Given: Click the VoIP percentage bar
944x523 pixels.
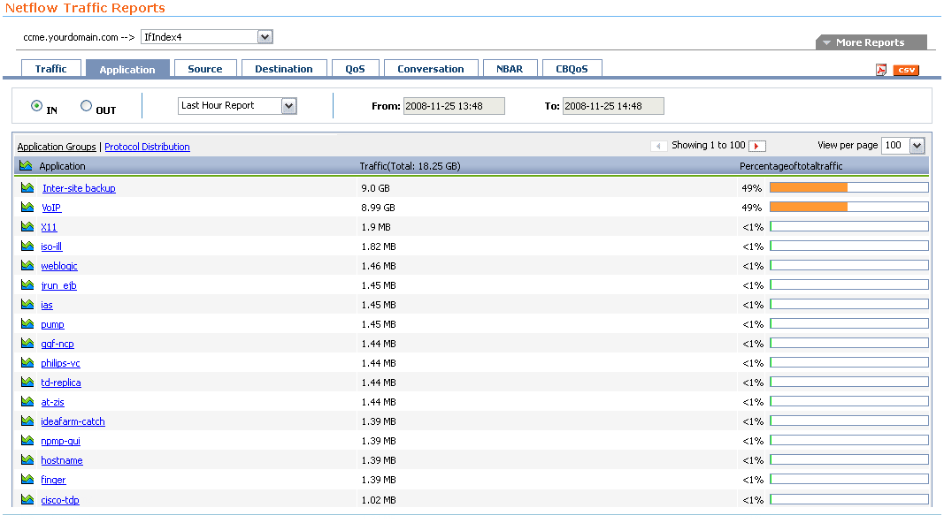Looking at the screenshot, I should tap(848, 207).
